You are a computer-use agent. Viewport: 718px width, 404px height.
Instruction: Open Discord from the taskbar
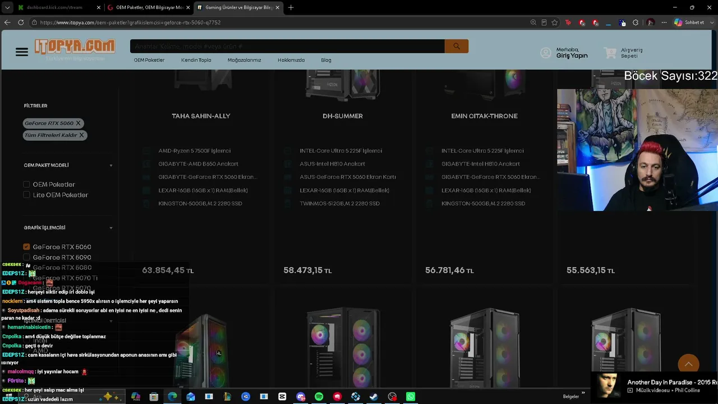(301, 397)
